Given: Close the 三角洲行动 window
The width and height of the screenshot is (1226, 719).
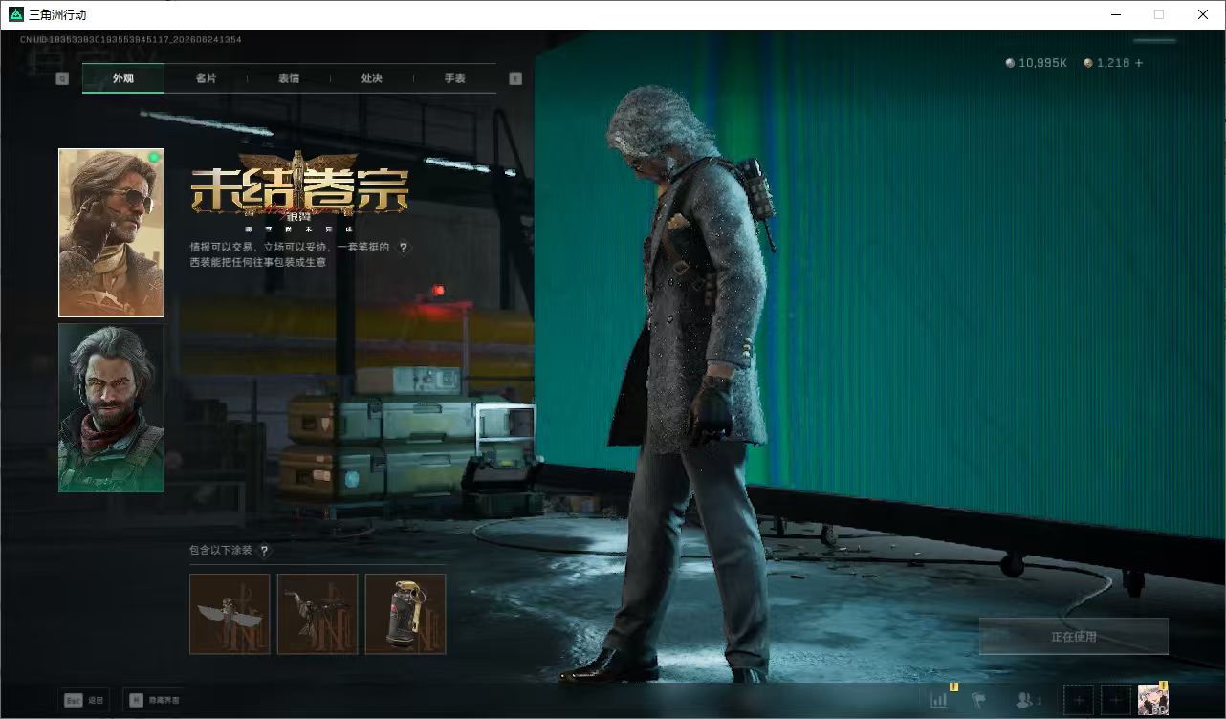Looking at the screenshot, I should click(x=1203, y=14).
